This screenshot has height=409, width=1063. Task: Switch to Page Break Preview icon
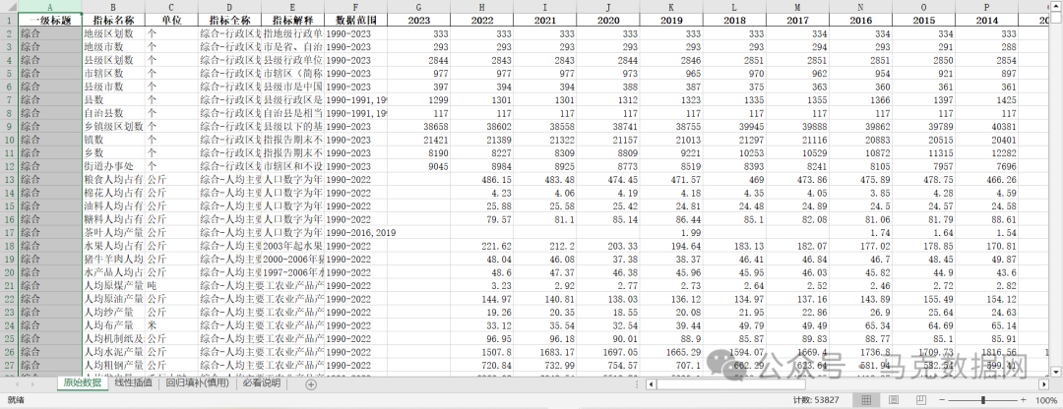tap(920, 400)
